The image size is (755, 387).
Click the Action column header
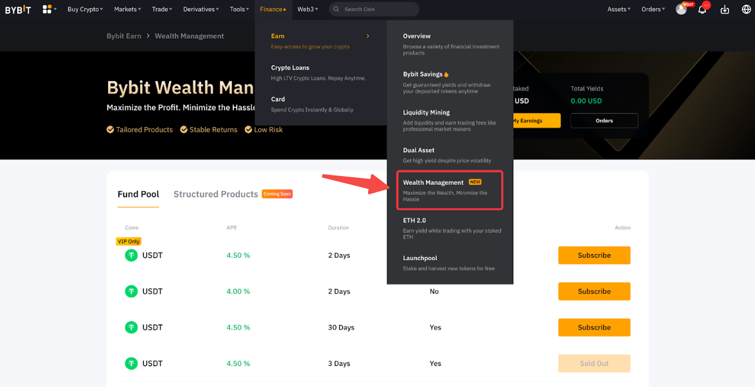(623, 228)
